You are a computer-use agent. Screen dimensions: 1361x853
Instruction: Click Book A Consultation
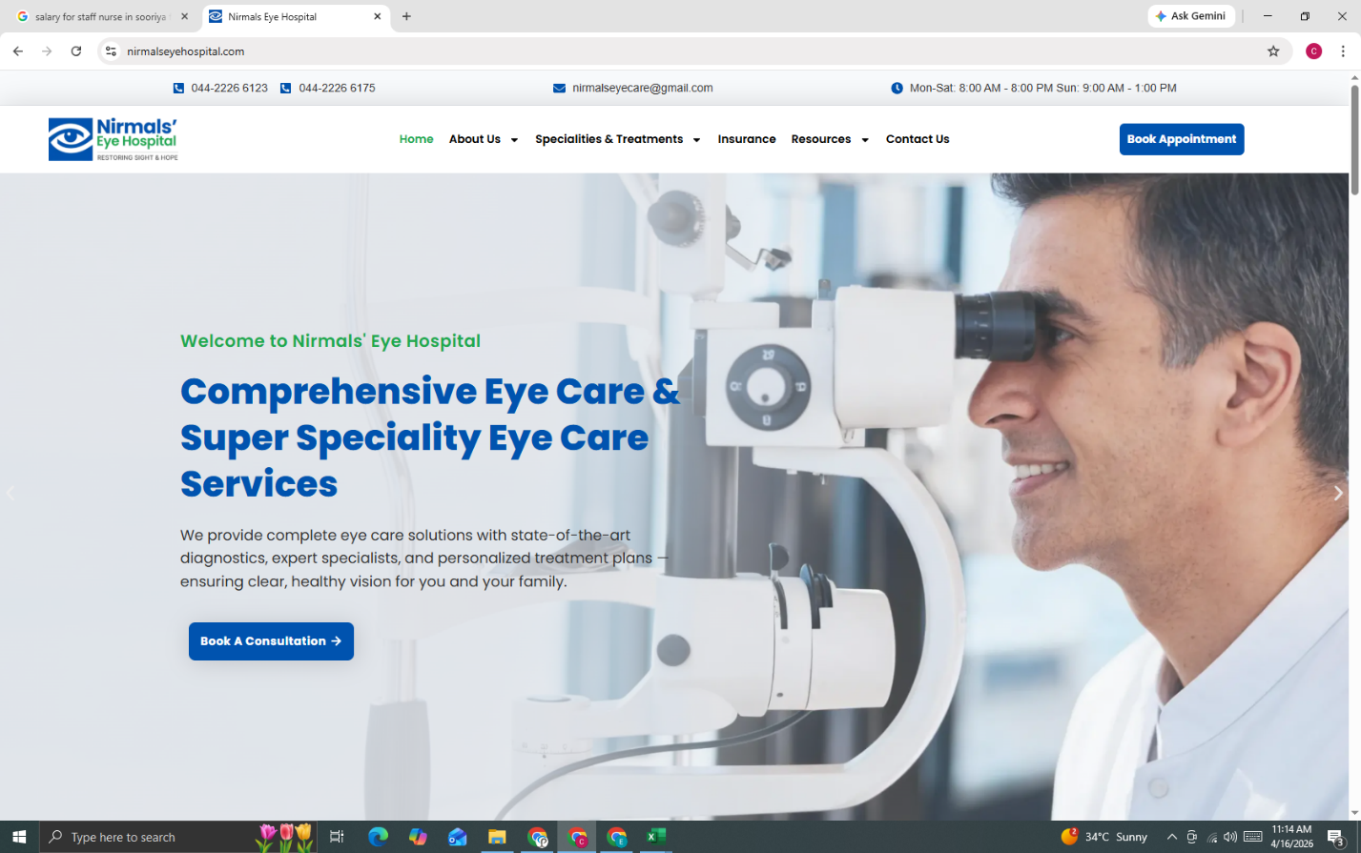[271, 641]
